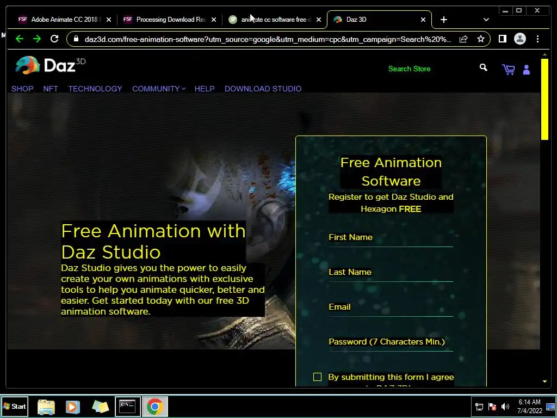Select the Daz 3D tab
Viewport: 557px width, 418px height.
pyautogui.click(x=379, y=20)
